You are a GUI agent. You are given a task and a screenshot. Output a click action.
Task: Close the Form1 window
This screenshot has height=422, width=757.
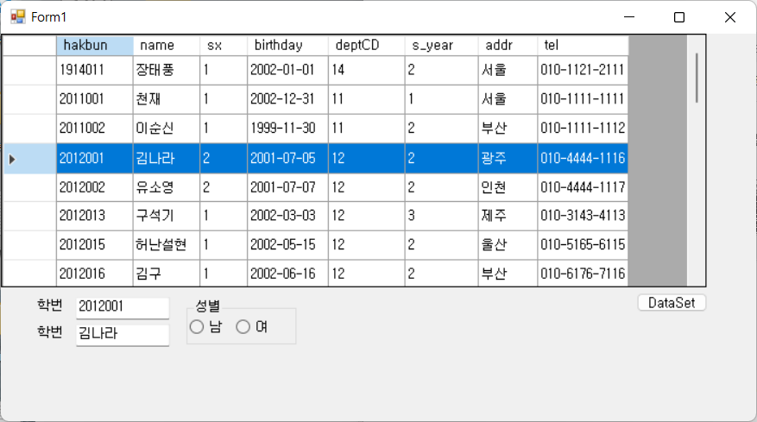coord(730,17)
